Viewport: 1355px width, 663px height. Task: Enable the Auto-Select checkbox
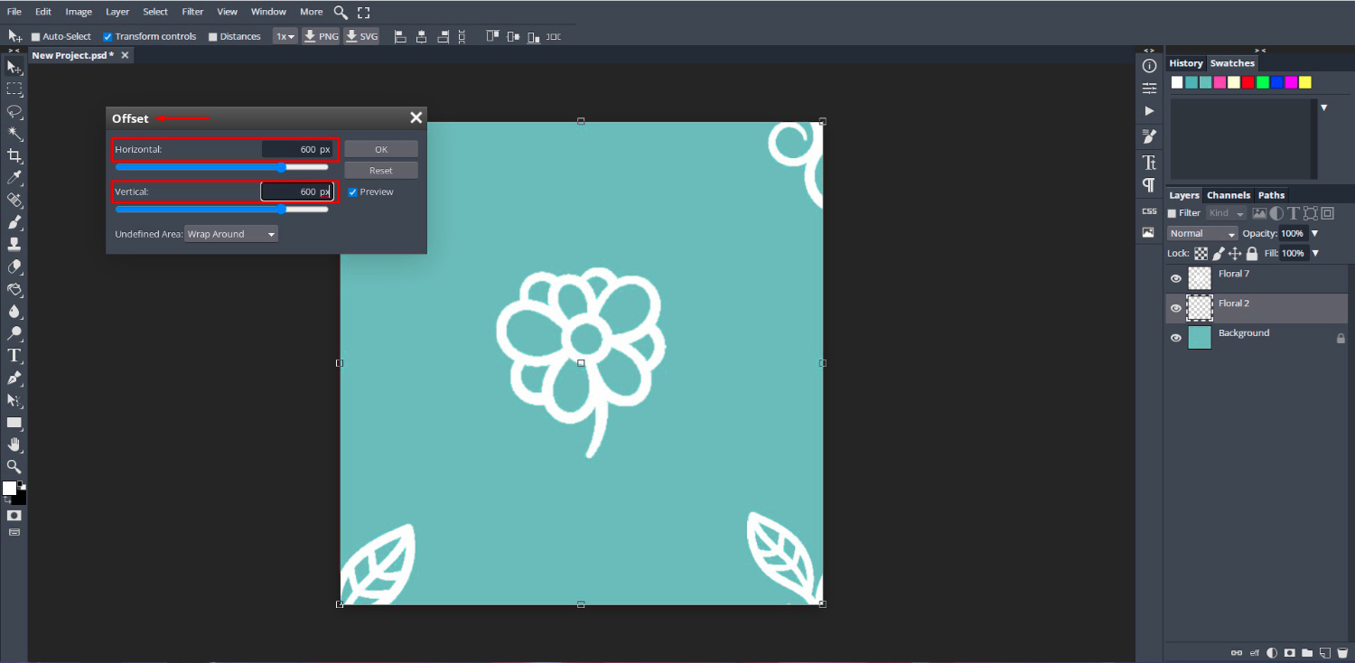point(36,37)
